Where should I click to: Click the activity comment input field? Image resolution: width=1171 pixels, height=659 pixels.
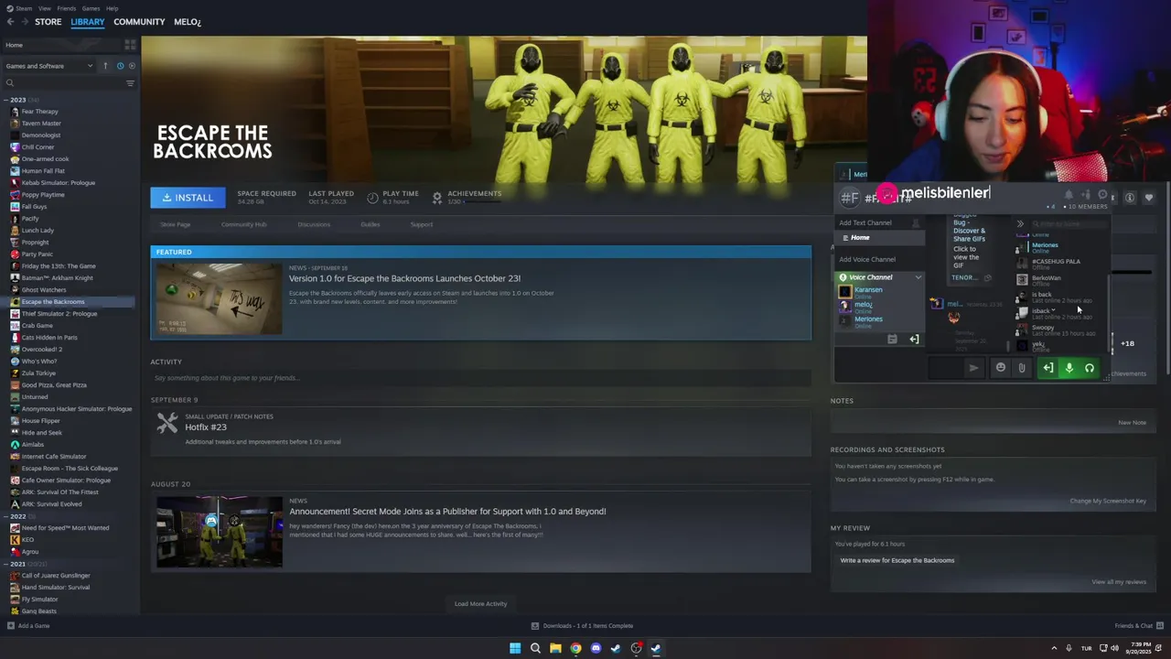click(480, 378)
